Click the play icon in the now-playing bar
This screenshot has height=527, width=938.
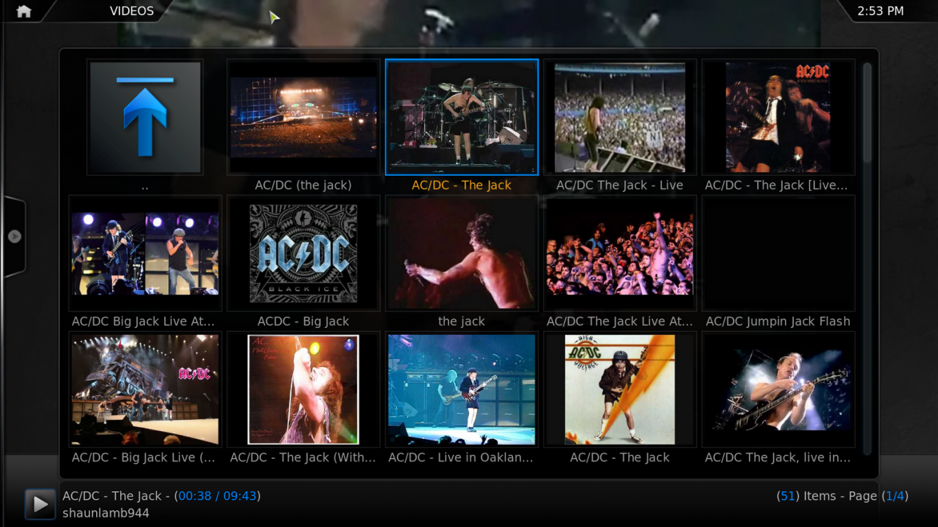40,504
